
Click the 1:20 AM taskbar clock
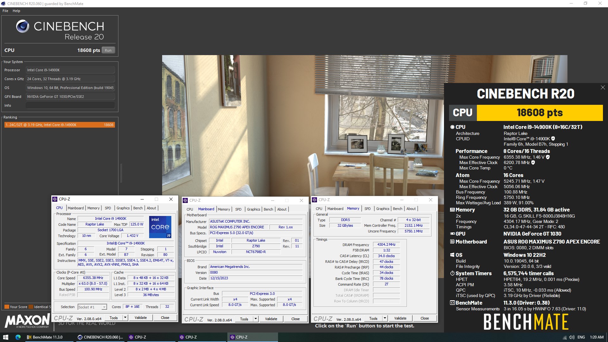pos(597,337)
